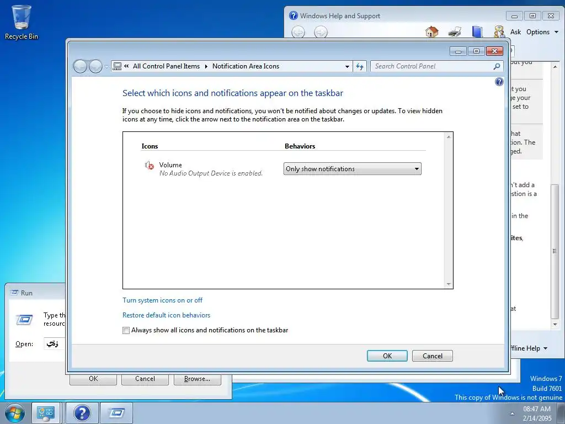Click the refresh icon beside address bar
The image size is (565, 424).
click(360, 66)
